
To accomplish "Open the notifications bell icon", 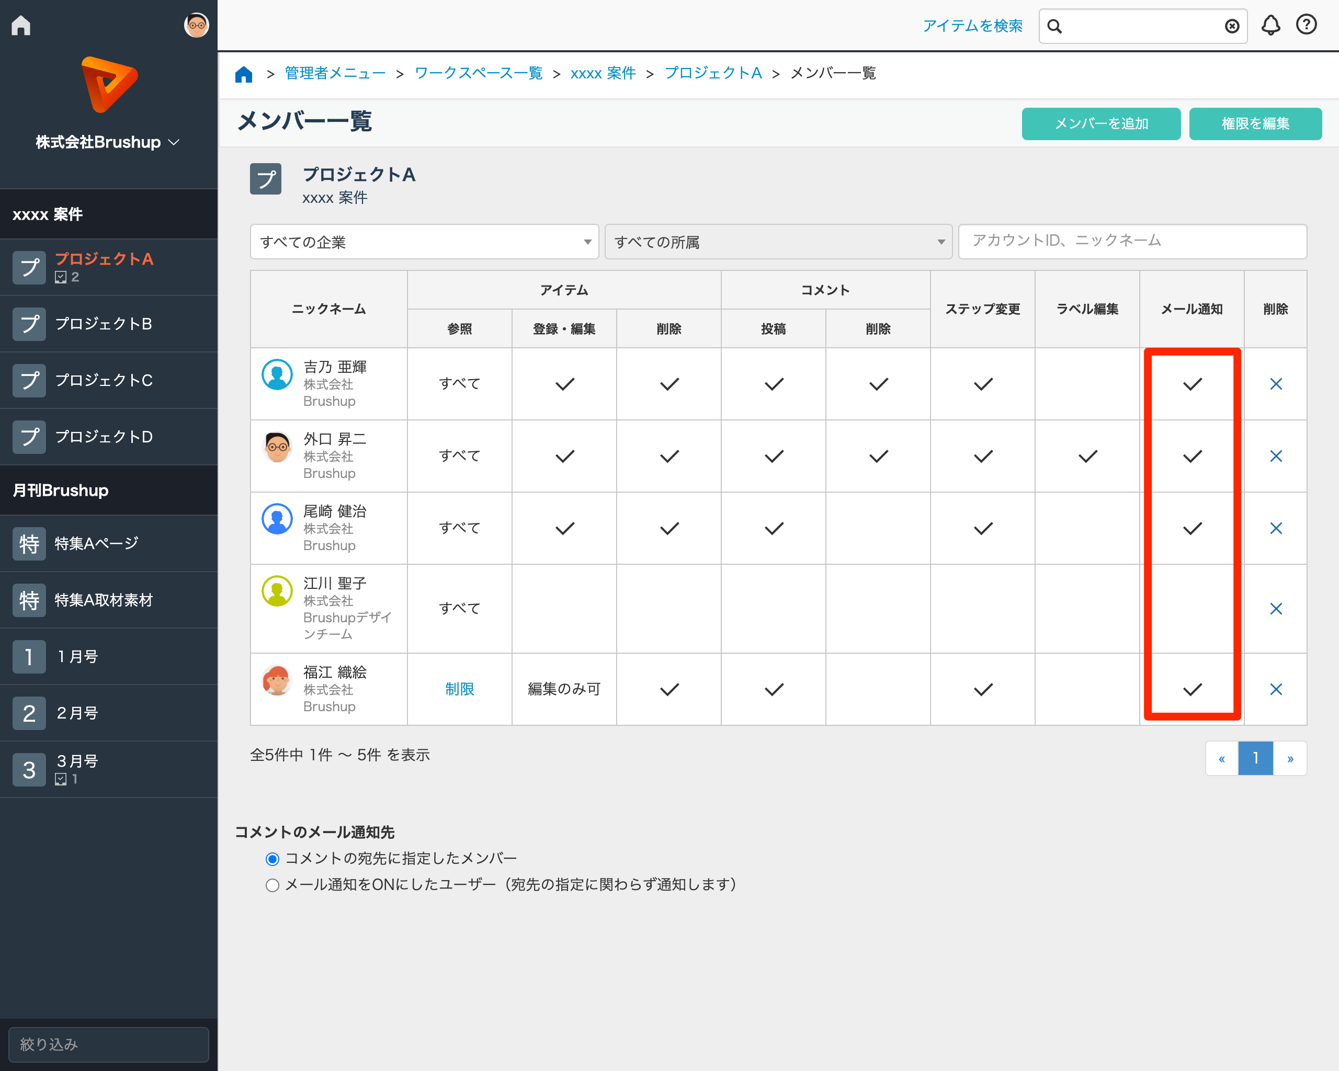I will [x=1270, y=26].
